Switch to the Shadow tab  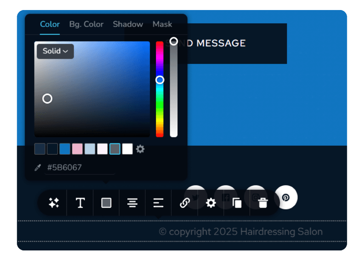coord(128,24)
